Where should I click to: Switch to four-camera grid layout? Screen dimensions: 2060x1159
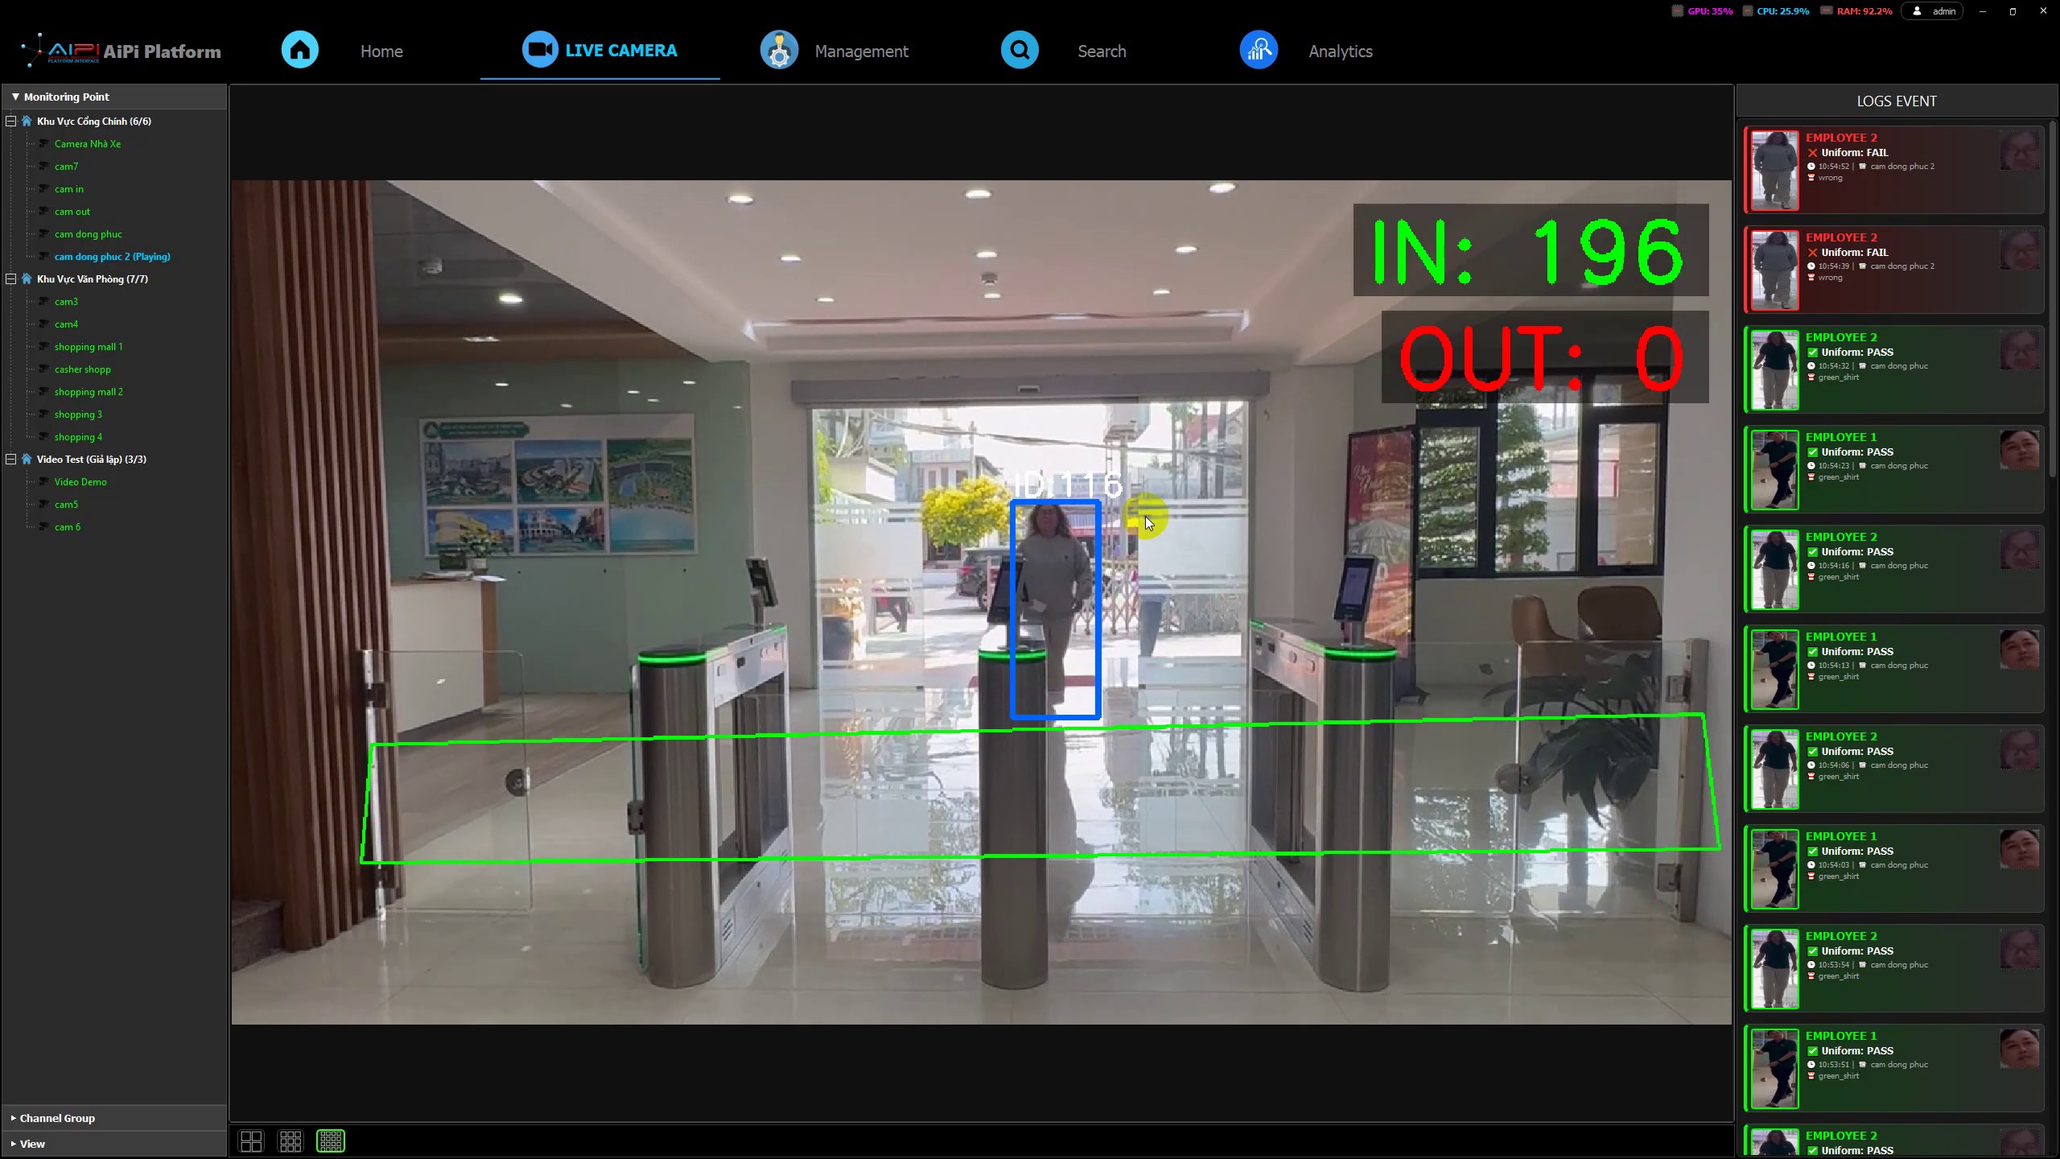coord(251,1140)
